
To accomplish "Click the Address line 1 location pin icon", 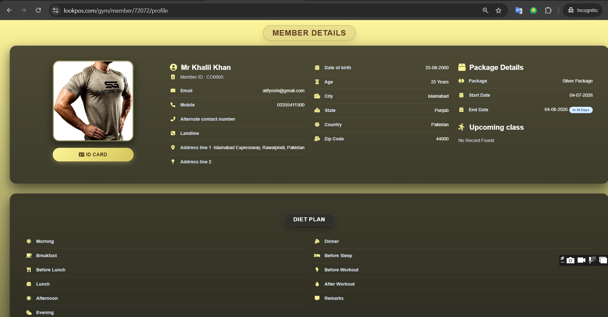I will click(x=173, y=148).
